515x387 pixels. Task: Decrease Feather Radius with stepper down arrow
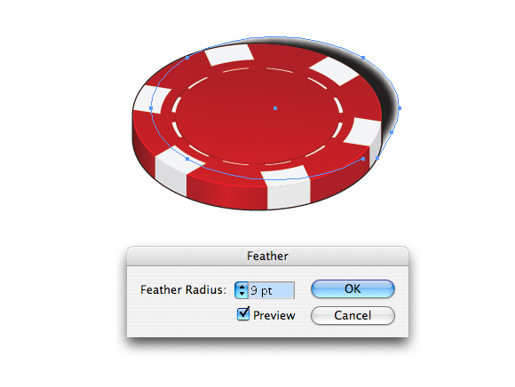pyautogui.click(x=242, y=294)
